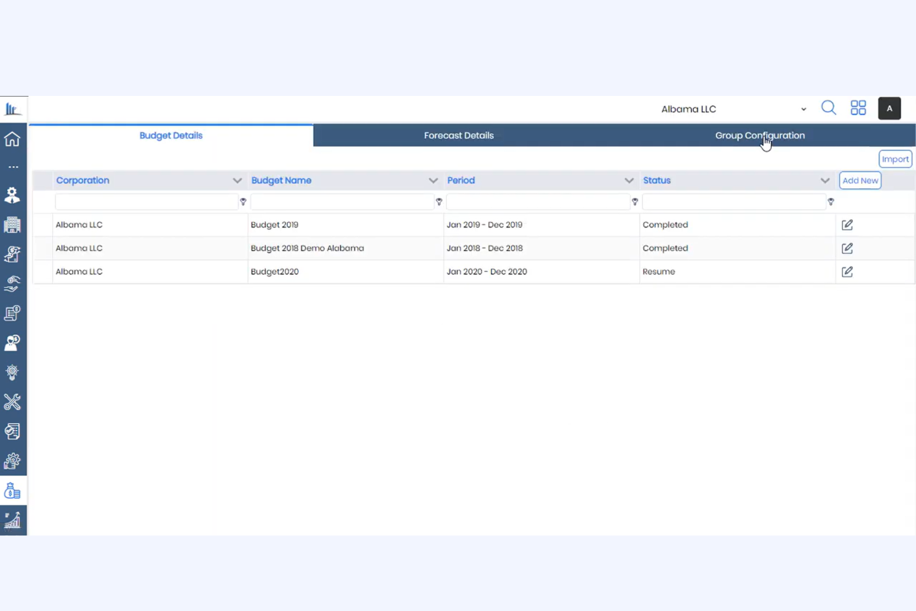This screenshot has width=916, height=611.
Task: Apply the filter on the Corporation column
Action: pyautogui.click(x=243, y=201)
